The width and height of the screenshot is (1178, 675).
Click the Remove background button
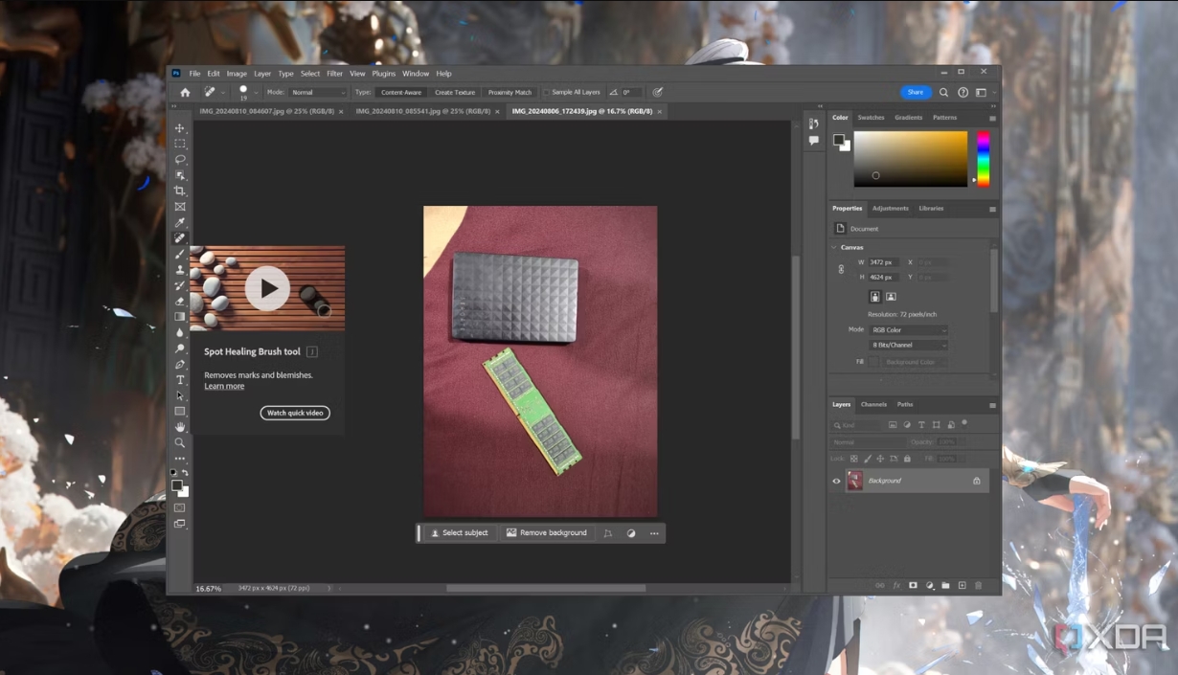547,533
